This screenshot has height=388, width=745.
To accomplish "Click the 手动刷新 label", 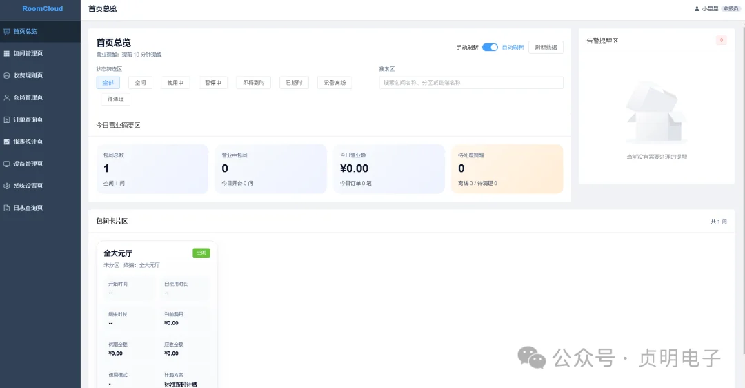I will pos(467,47).
